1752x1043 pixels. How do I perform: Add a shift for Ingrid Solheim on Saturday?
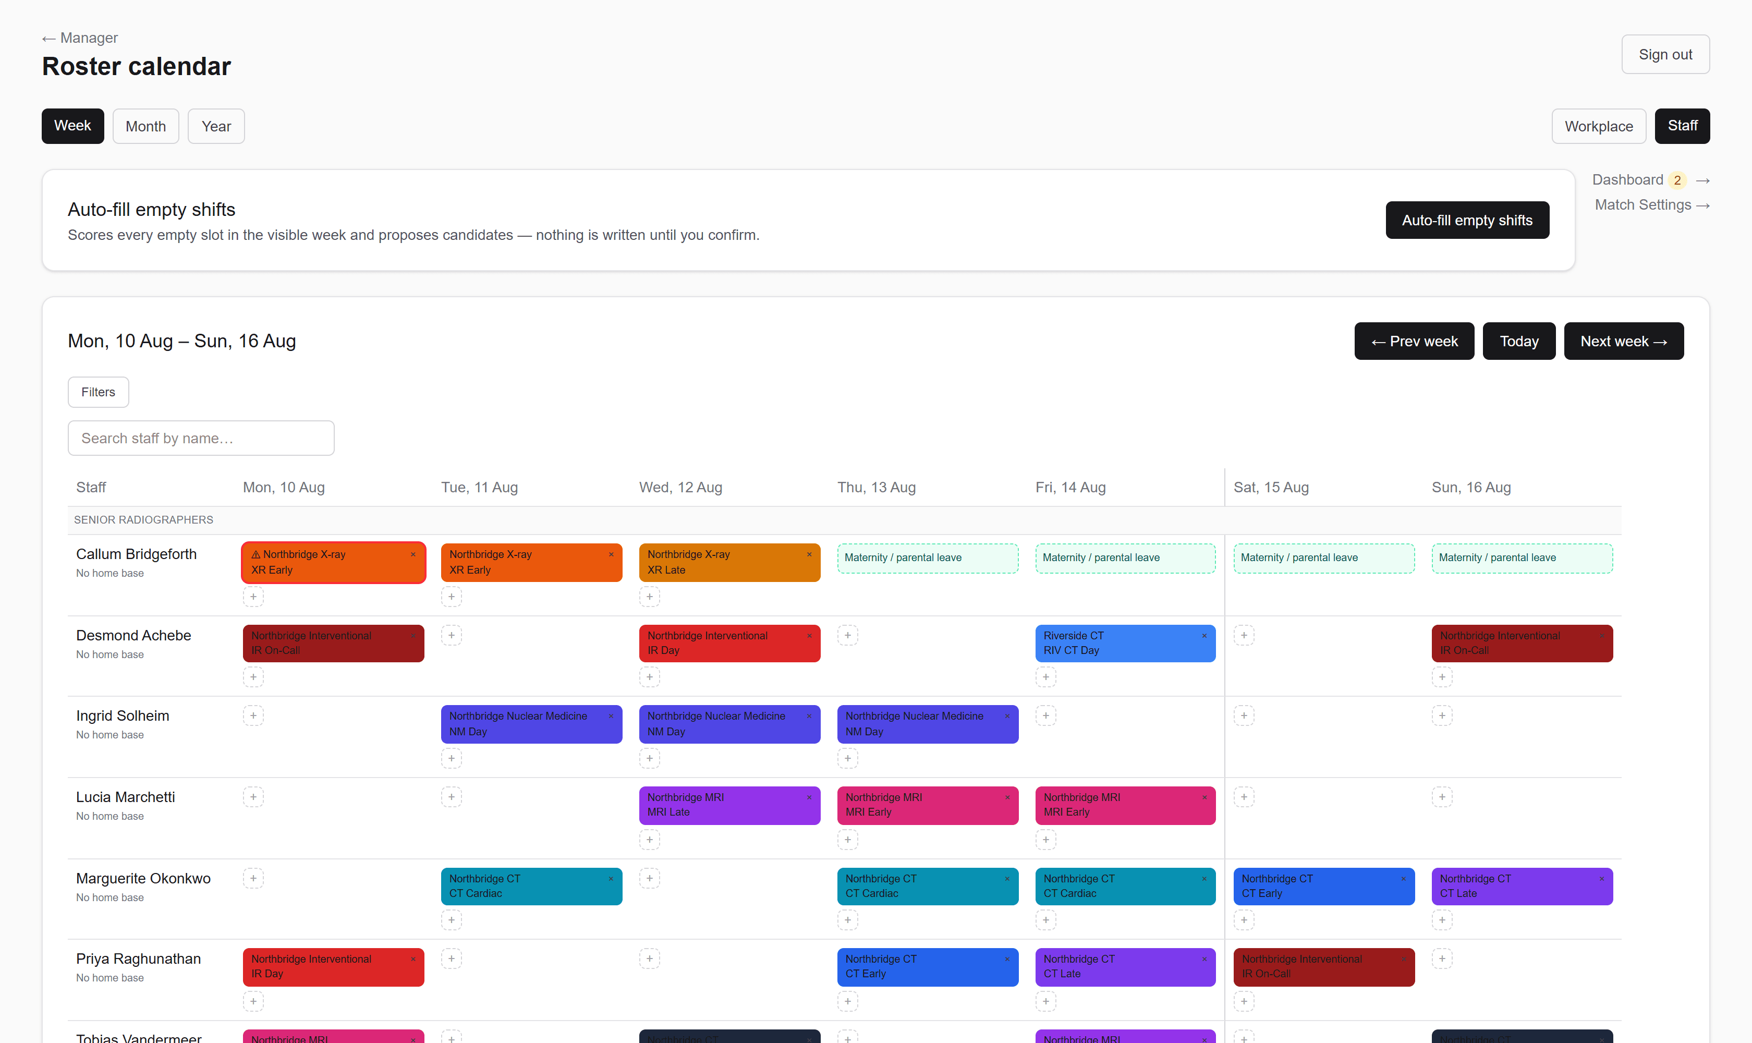pos(1244,715)
